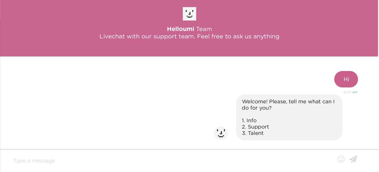The width and height of the screenshot is (379, 172).
Task: Open the emoji picker smiley icon
Action: [341, 159]
